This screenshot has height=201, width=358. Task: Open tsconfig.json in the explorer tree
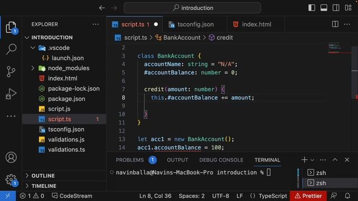(x=64, y=130)
